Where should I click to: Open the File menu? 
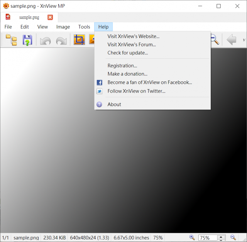(8, 27)
